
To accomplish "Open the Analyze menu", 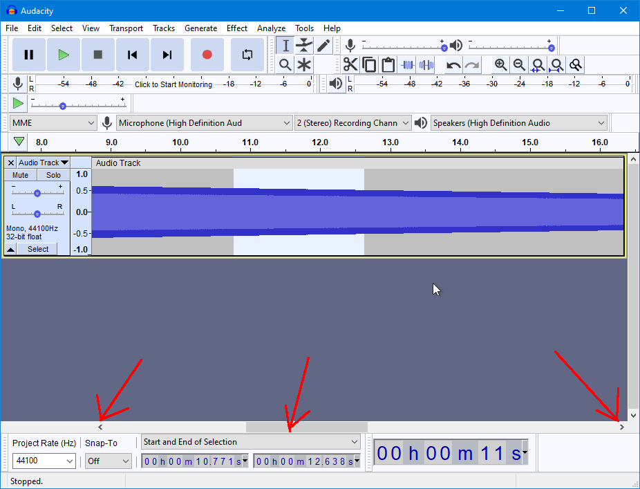I will click(272, 28).
